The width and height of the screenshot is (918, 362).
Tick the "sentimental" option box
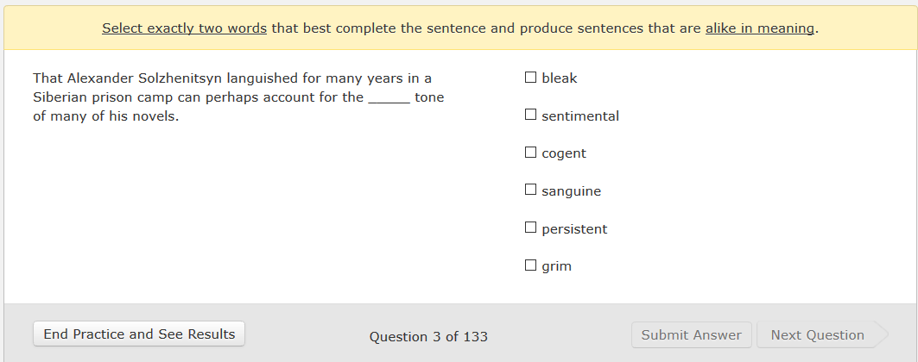[x=531, y=115]
